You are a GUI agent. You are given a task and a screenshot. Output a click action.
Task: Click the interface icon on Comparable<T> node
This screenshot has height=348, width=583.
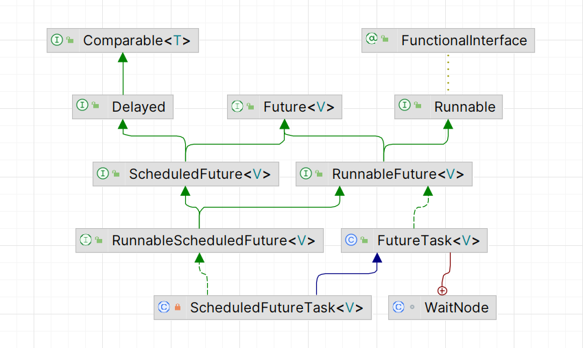57,40
